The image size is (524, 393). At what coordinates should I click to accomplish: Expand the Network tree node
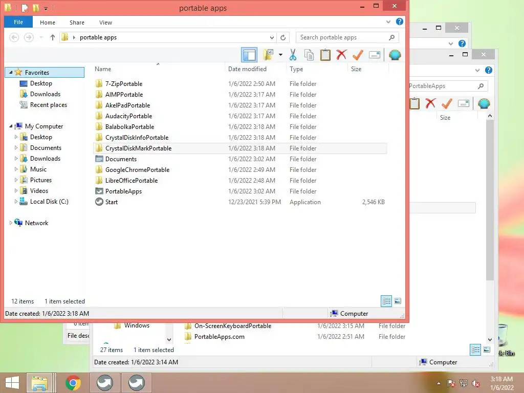tap(11, 223)
